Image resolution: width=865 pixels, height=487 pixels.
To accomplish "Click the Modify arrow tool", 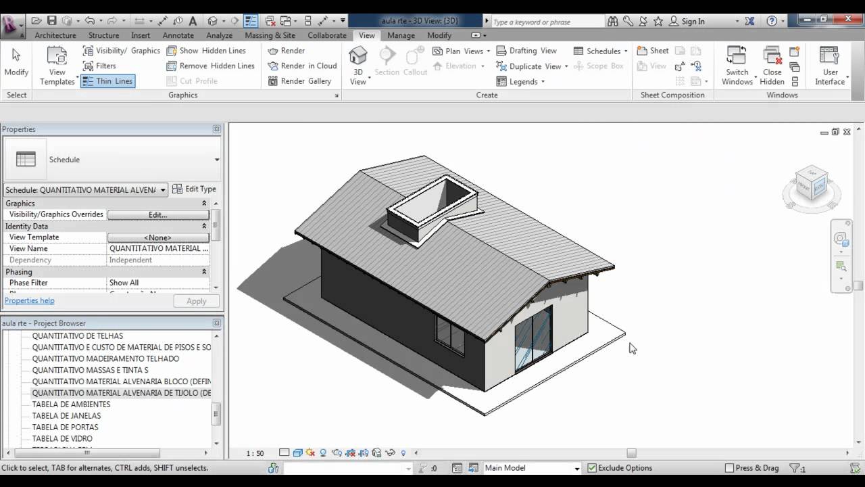I will pyautogui.click(x=16, y=62).
